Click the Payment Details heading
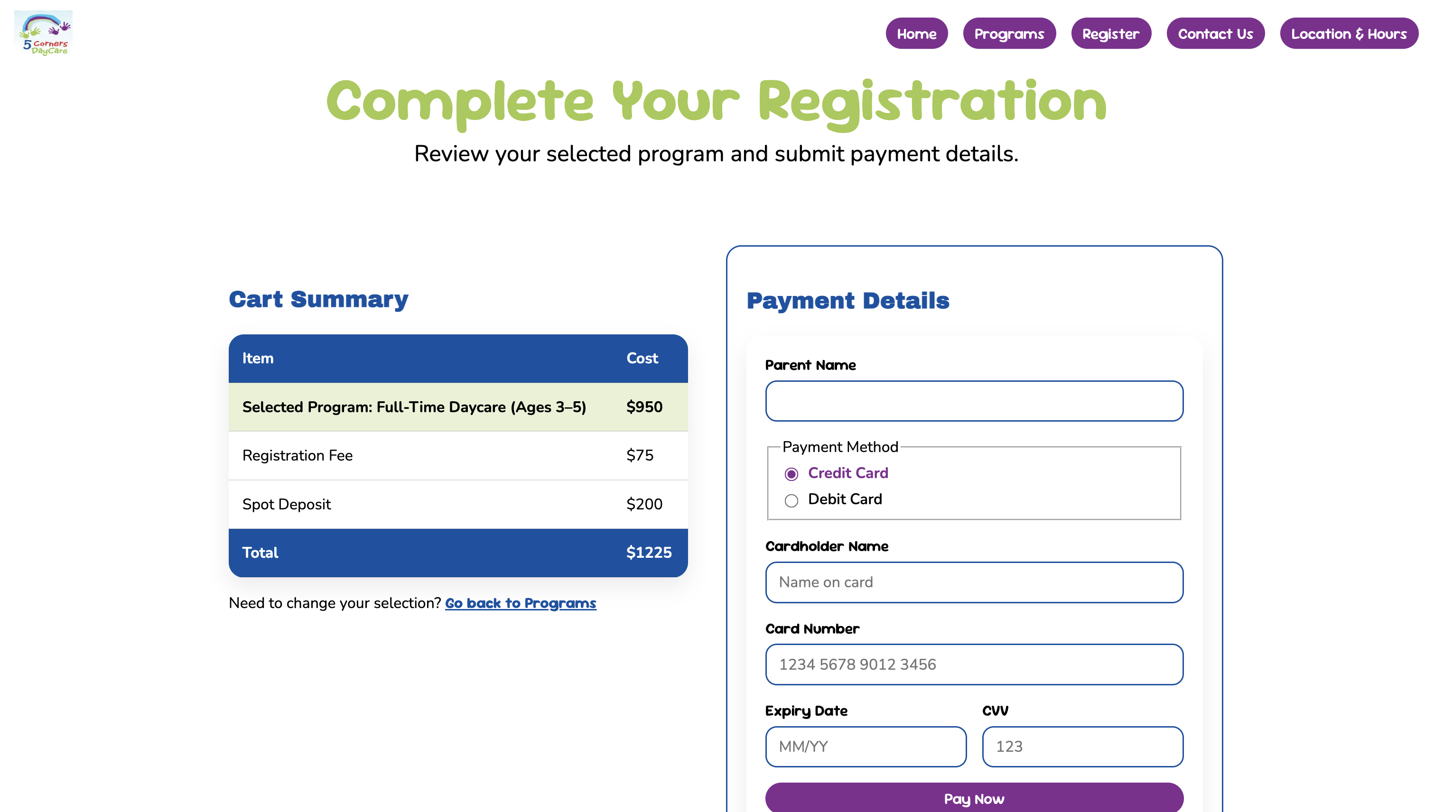 [x=847, y=301]
